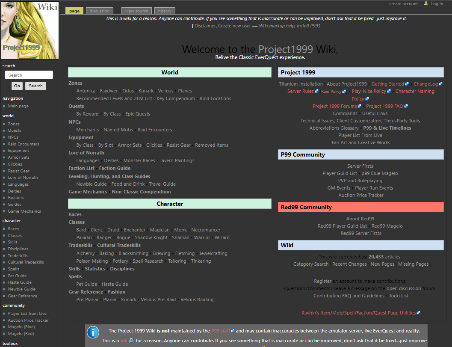Viewport: 452px width, 347px height.
Task: Open the Faction Guide link
Action: pyautogui.click(x=115, y=168)
